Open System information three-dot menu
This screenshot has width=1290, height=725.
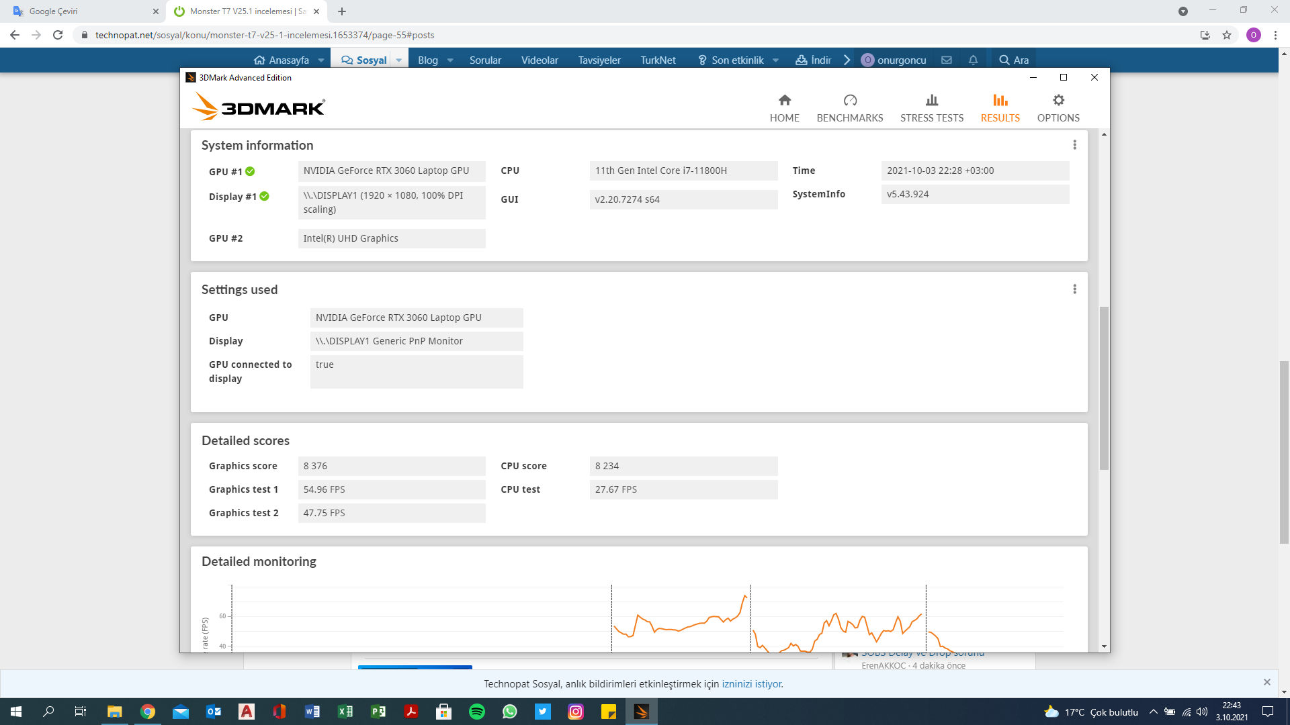pos(1074,145)
